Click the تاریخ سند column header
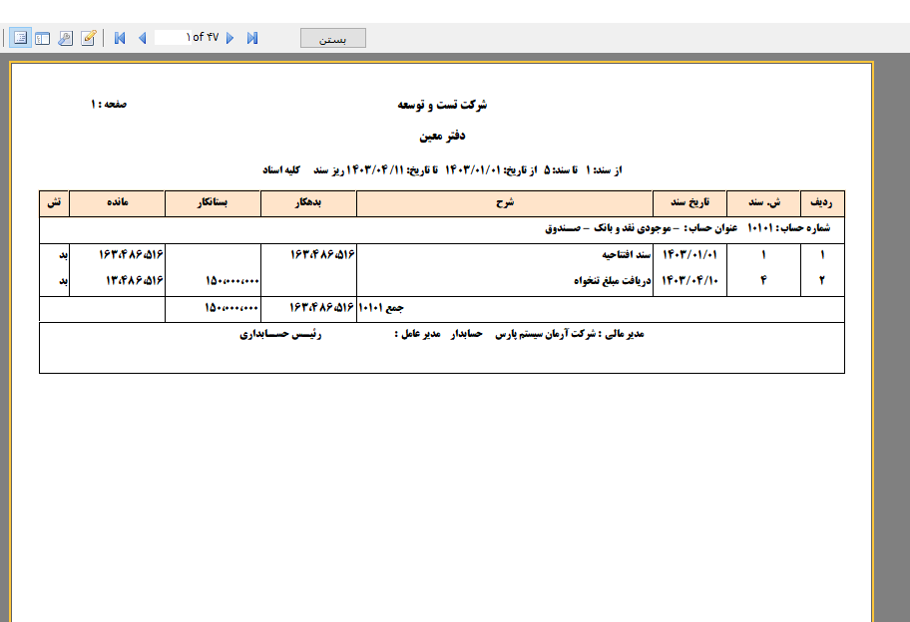 [689, 203]
